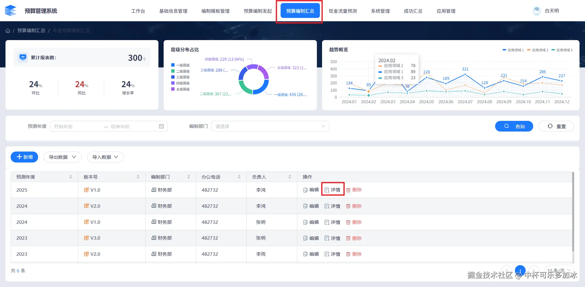The width and height of the screenshot is (585, 287).
Task: Expand the 导出数据 dropdown
Action: click(62, 157)
